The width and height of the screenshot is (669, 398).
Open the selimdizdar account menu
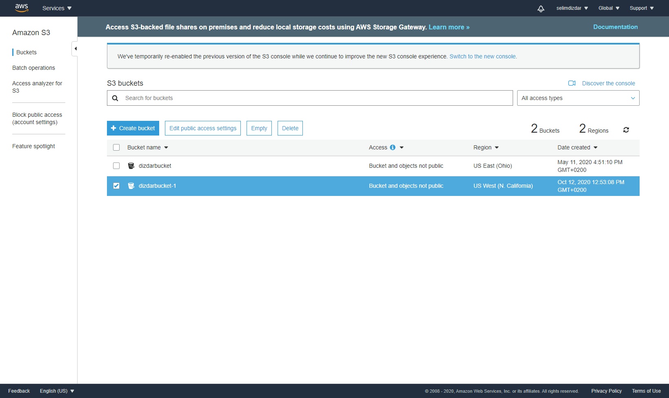(572, 8)
